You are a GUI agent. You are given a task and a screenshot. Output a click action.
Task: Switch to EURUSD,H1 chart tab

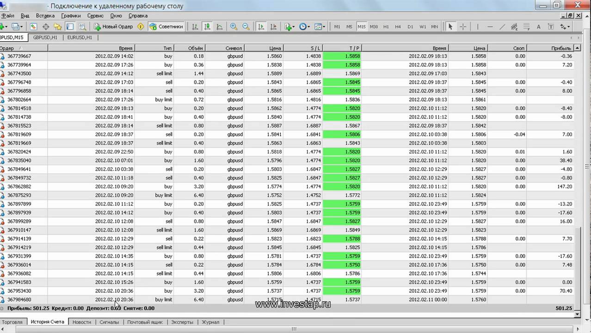(80, 37)
